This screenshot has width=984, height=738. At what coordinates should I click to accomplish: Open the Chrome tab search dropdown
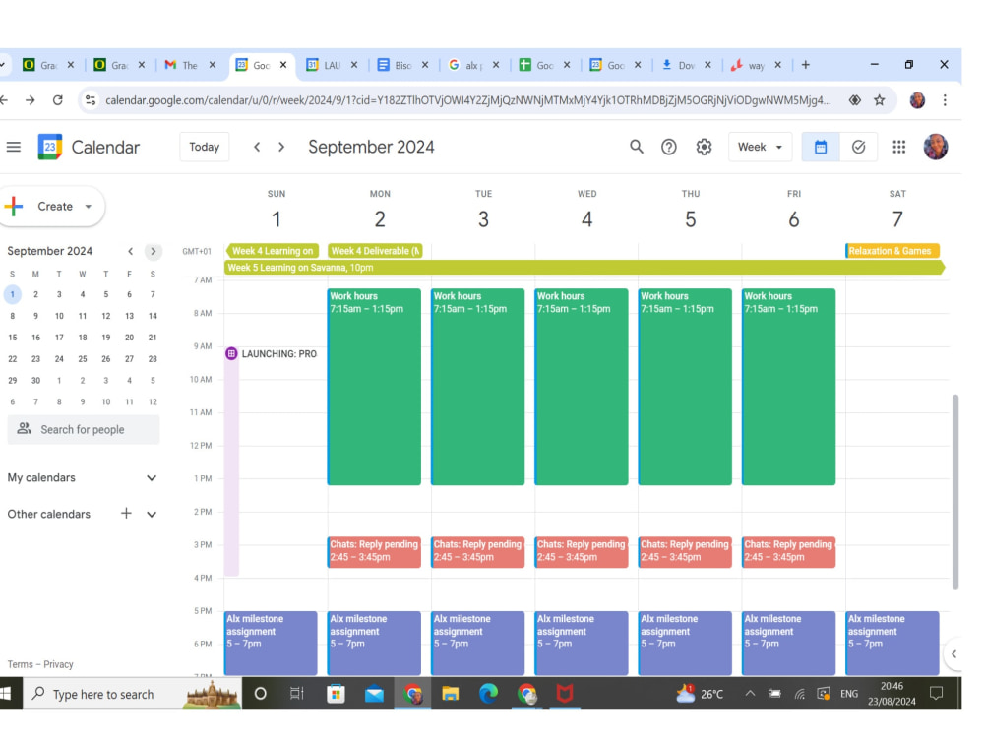pyautogui.click(x=3, y=65)
